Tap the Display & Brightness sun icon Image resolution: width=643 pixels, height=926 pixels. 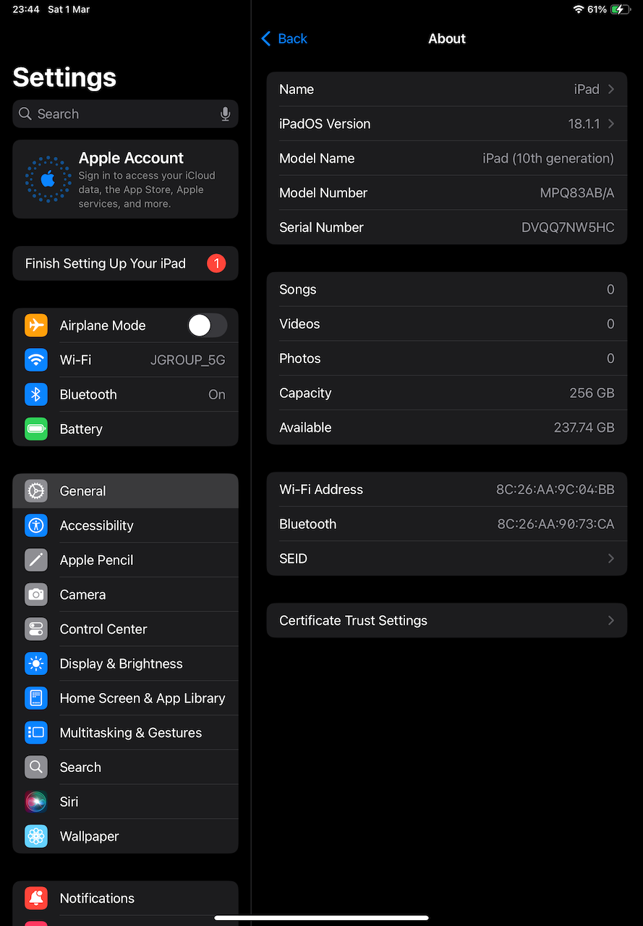click(36, 663)
